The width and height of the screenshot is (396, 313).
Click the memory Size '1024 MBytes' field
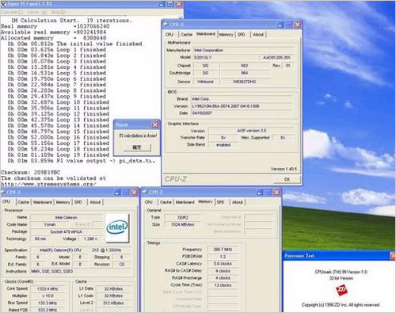[x=183, y=224]
